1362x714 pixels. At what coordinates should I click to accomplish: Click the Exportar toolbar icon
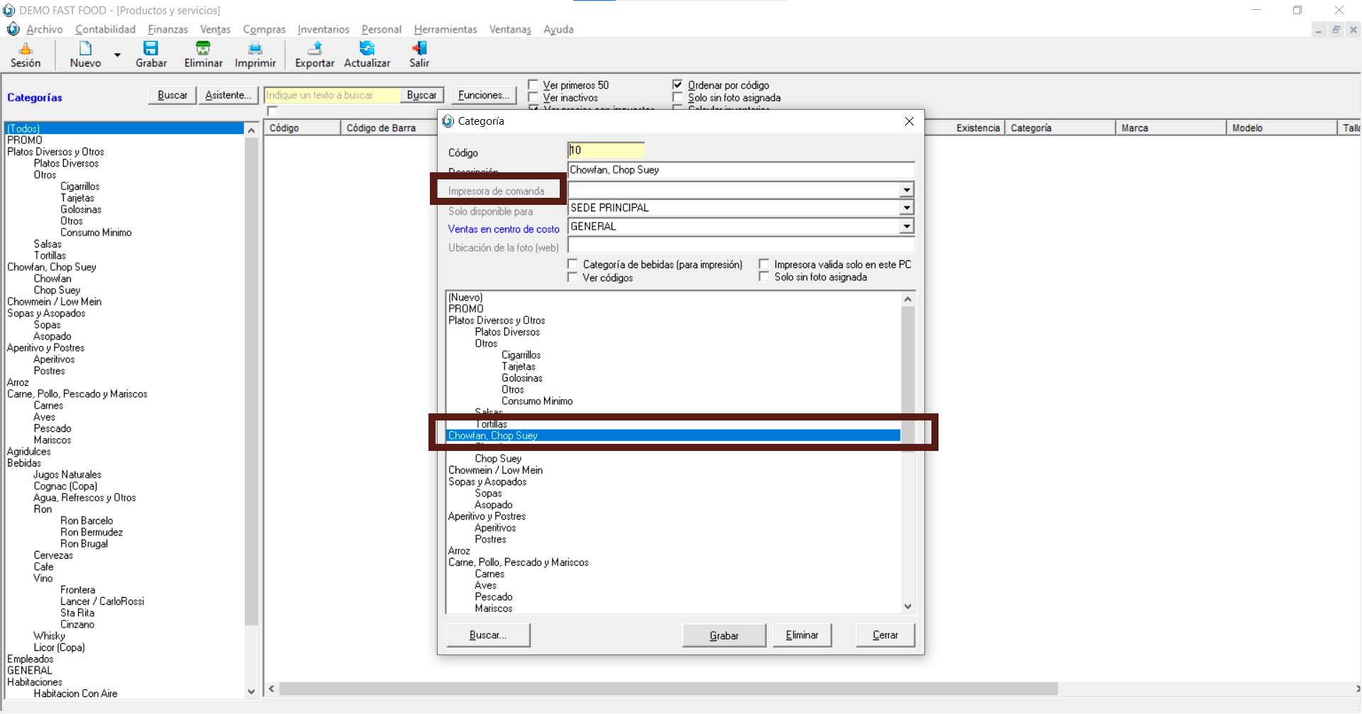point(314,49)
